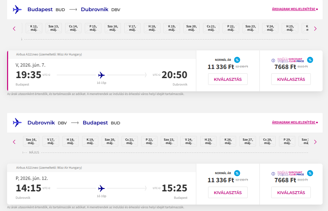Click outbound Discount Club percent badge

(x=310, y=60)
